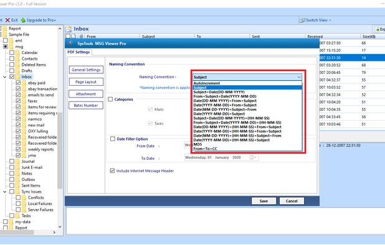This screenshot has width=385, height=245.
Task: Select the Deleted Items folder
Action: 34,65
